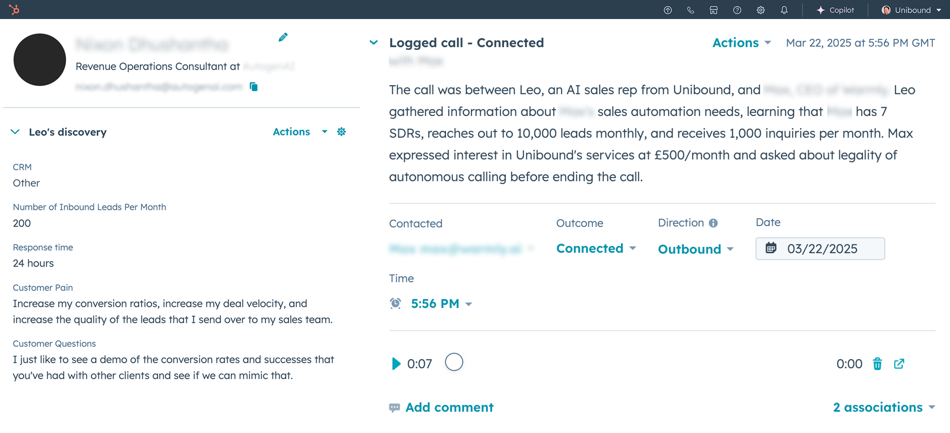Open Actions menu on the logged call
The height and width of the screenshot is (433, 950).
[x=742, y=43]
